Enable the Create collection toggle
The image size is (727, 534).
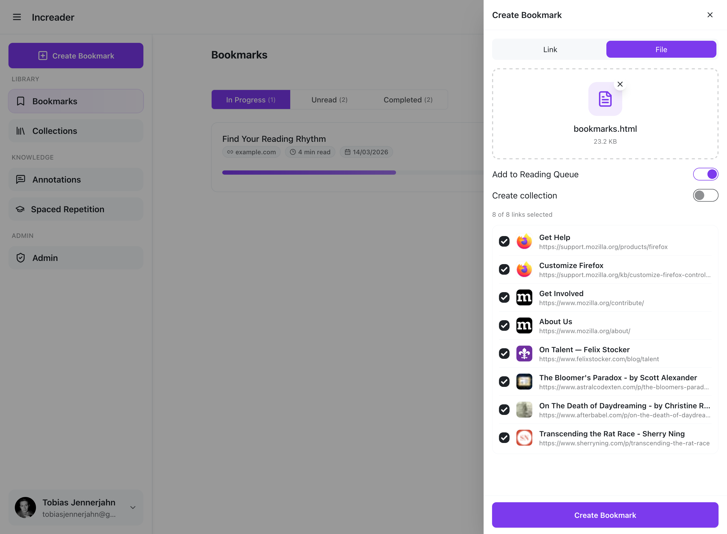705,196
